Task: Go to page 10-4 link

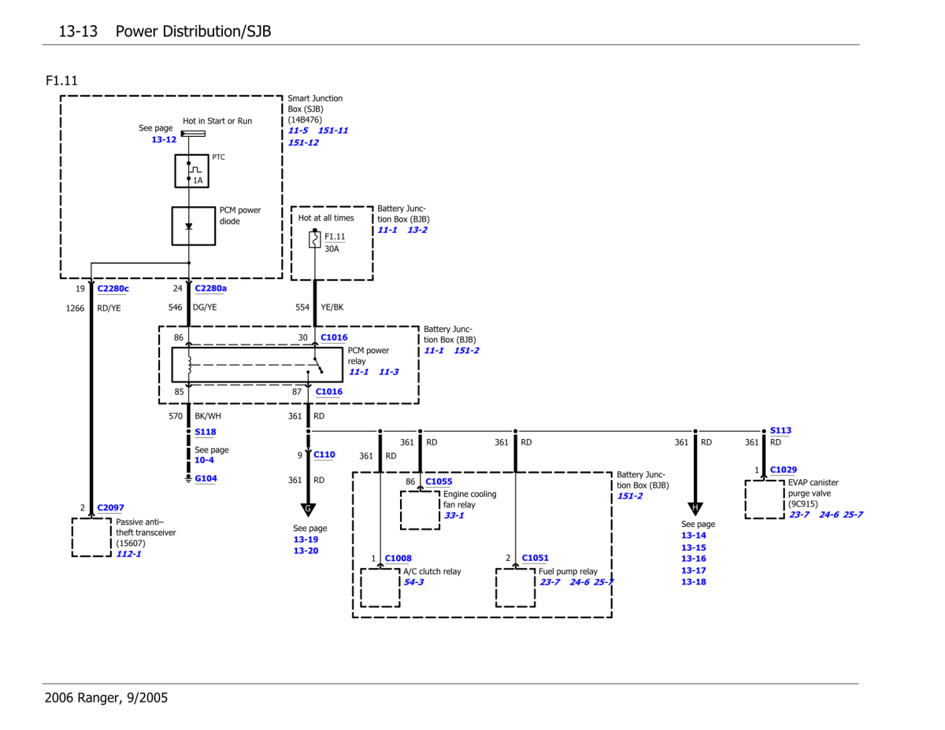Action: pyautogui.click(x=204, y=460)
